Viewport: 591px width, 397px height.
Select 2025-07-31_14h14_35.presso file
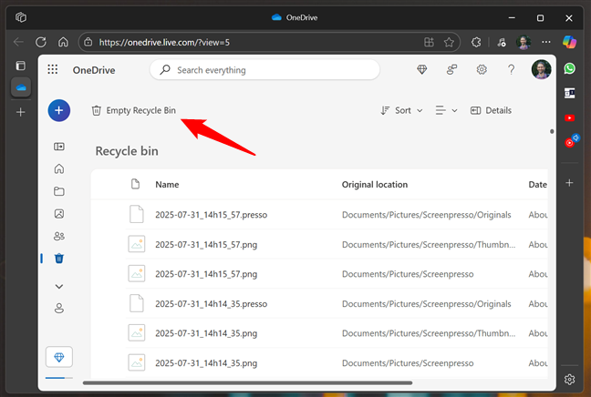pos(211,304)
